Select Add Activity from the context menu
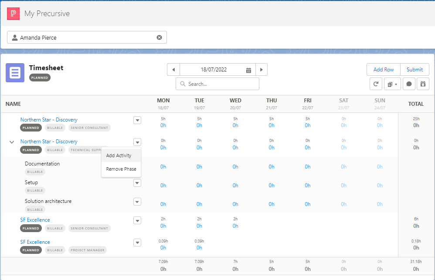The height and width of the screenshot is (280, 435). 119,155
